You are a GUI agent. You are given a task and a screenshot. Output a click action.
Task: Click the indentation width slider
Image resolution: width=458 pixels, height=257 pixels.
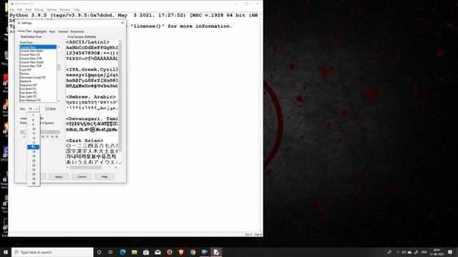[40, 132]
